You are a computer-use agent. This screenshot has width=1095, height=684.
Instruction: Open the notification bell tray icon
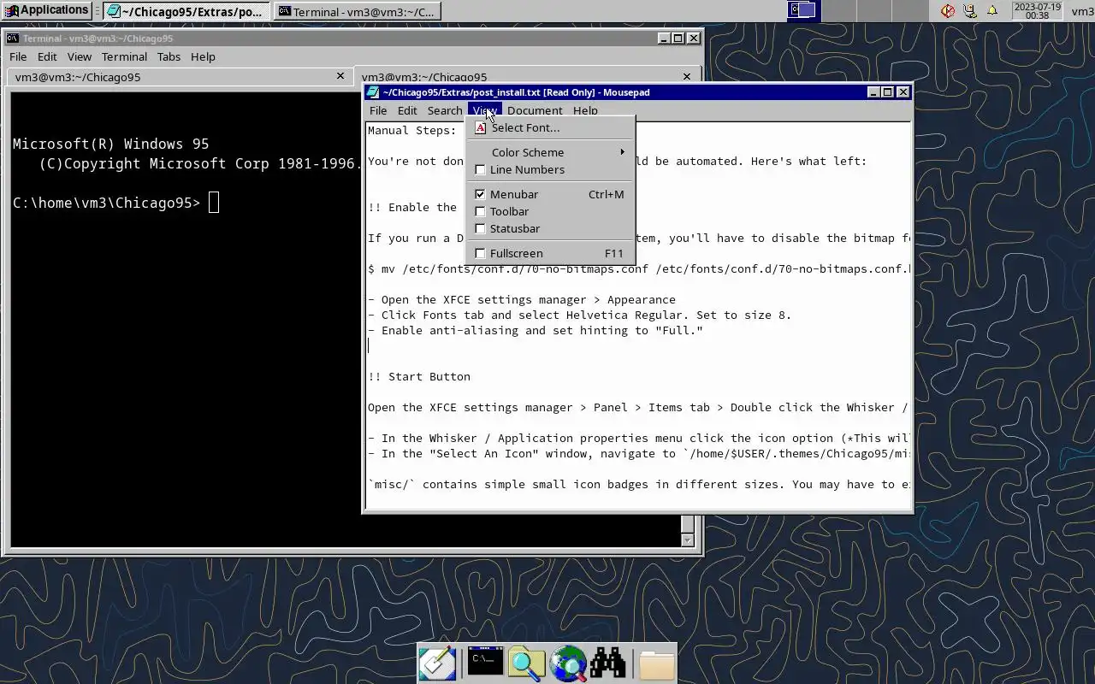[x=992, y=10]
